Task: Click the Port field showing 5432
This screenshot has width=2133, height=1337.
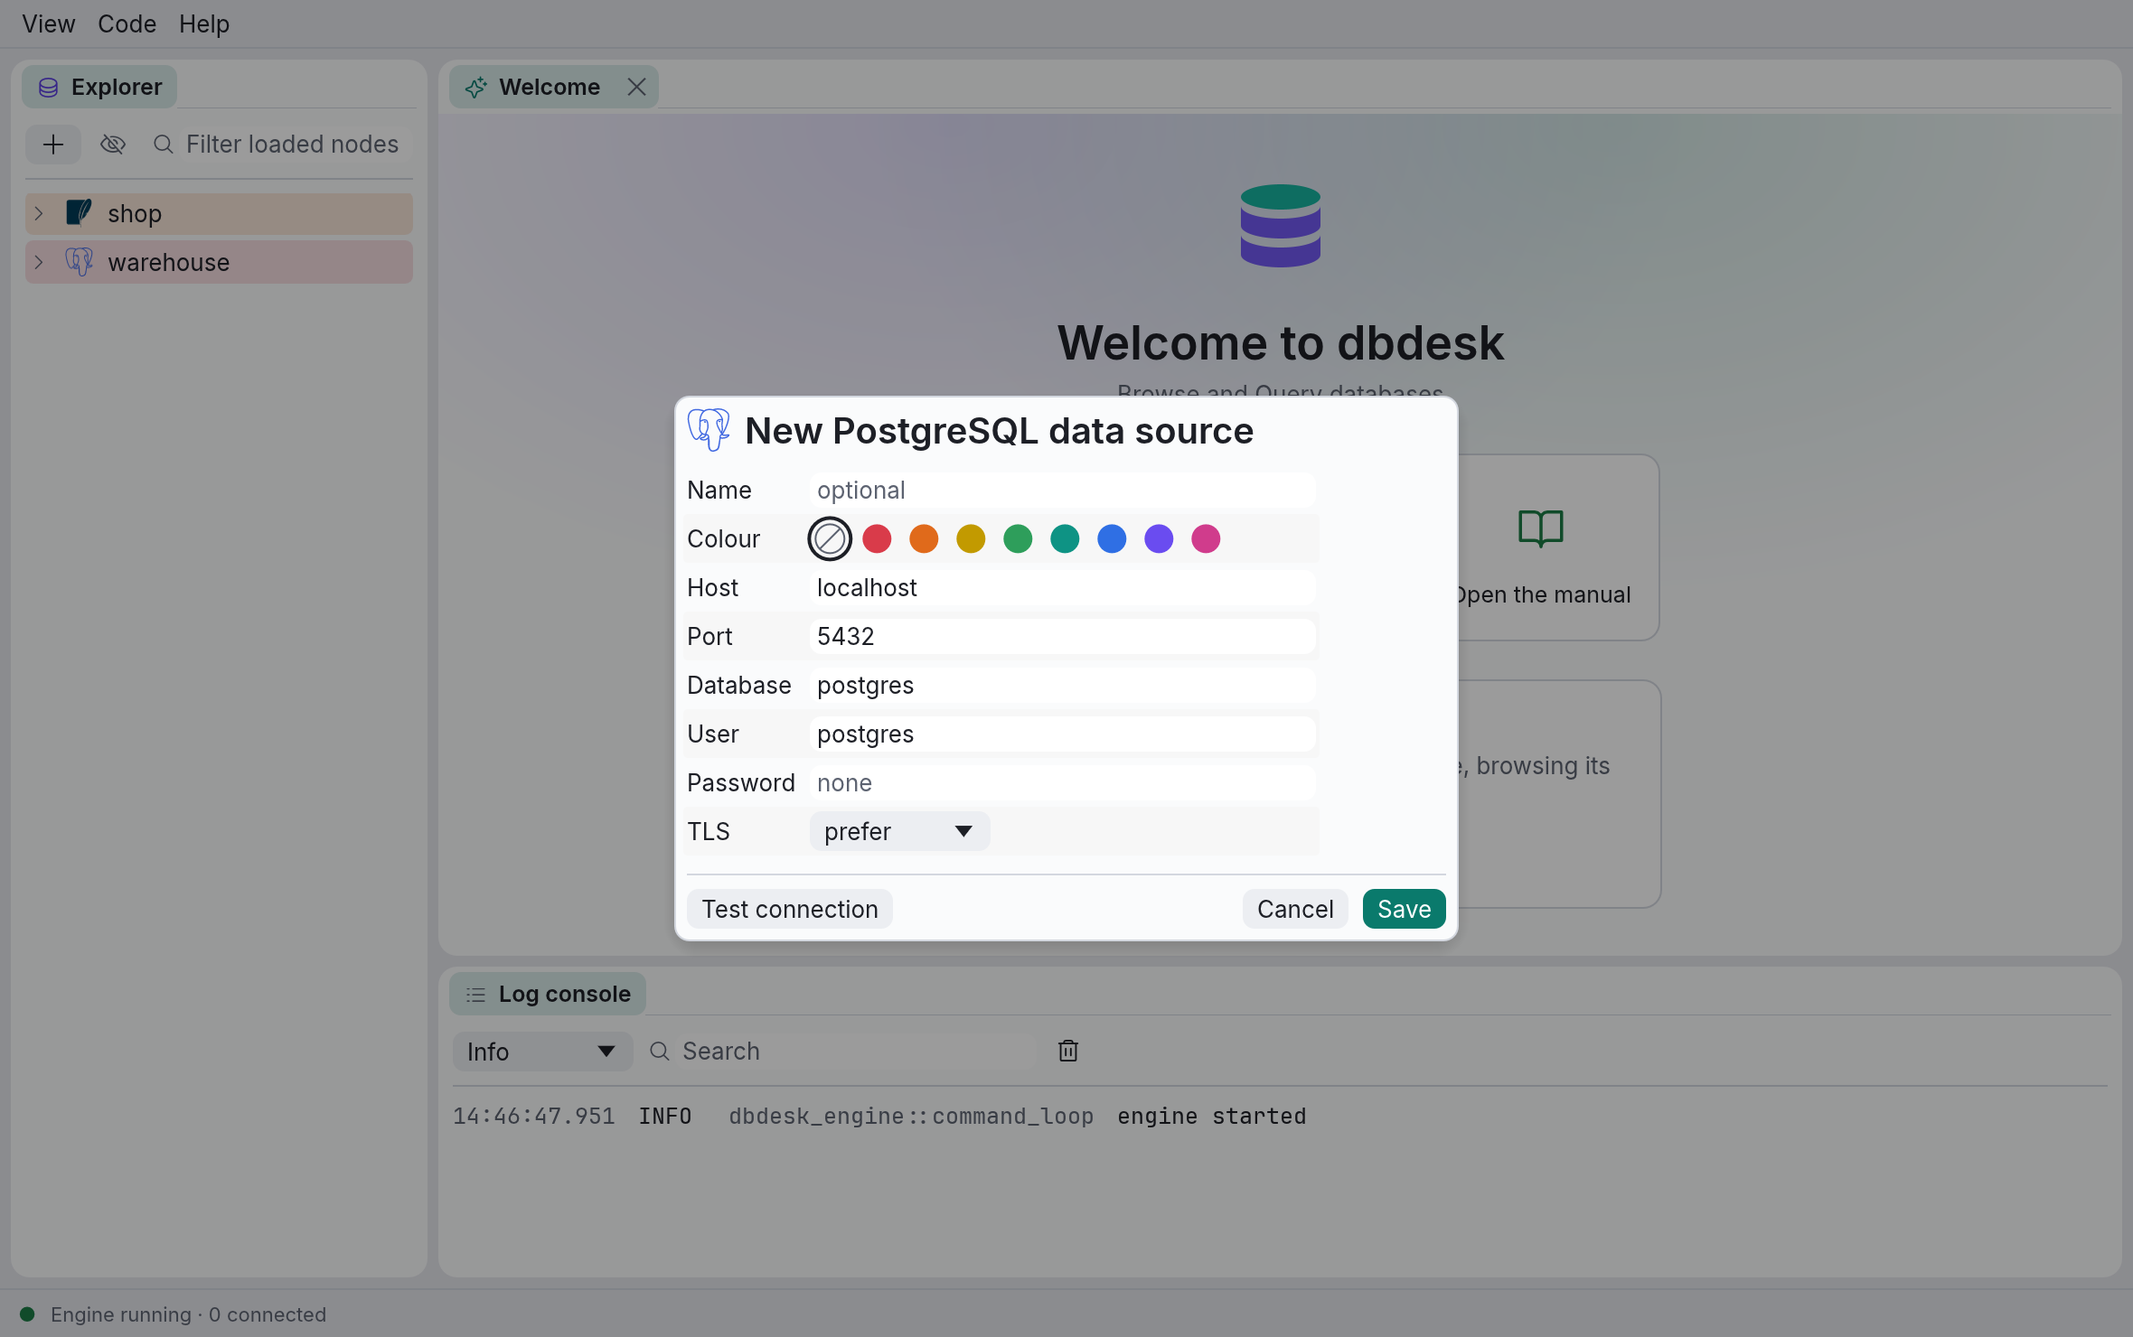Action: [1062, 637]
